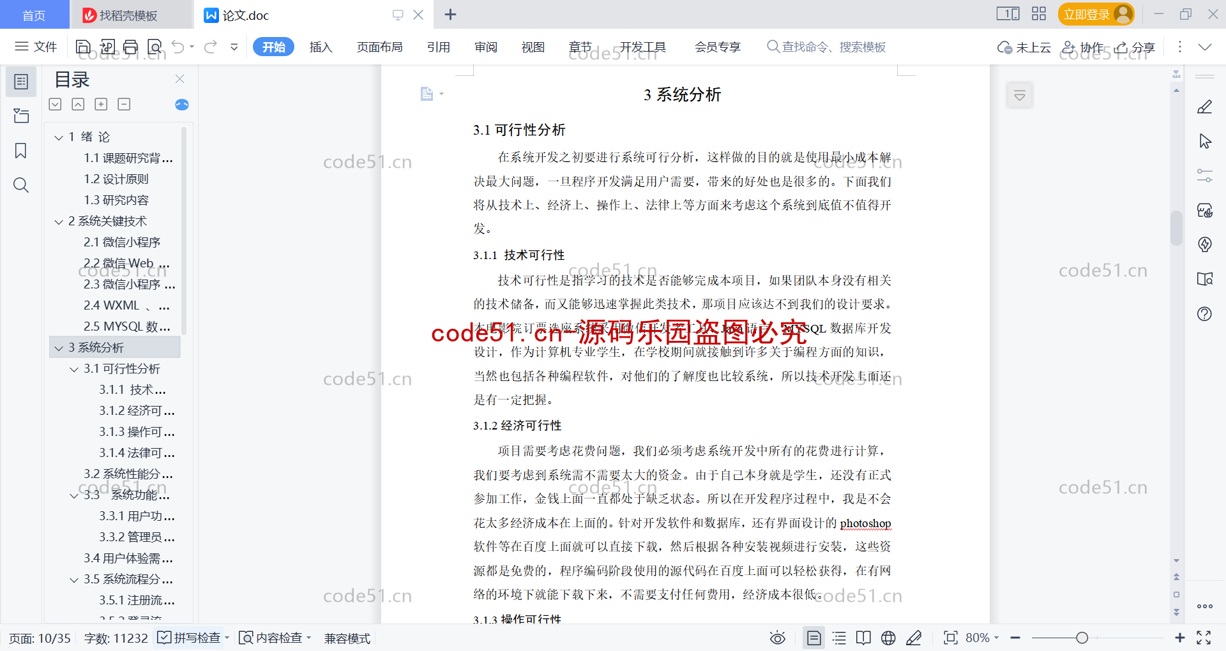The image size is (1226, 651).
Task: Click the pen edit tool in right sidebar
Action: point(1204,107)
